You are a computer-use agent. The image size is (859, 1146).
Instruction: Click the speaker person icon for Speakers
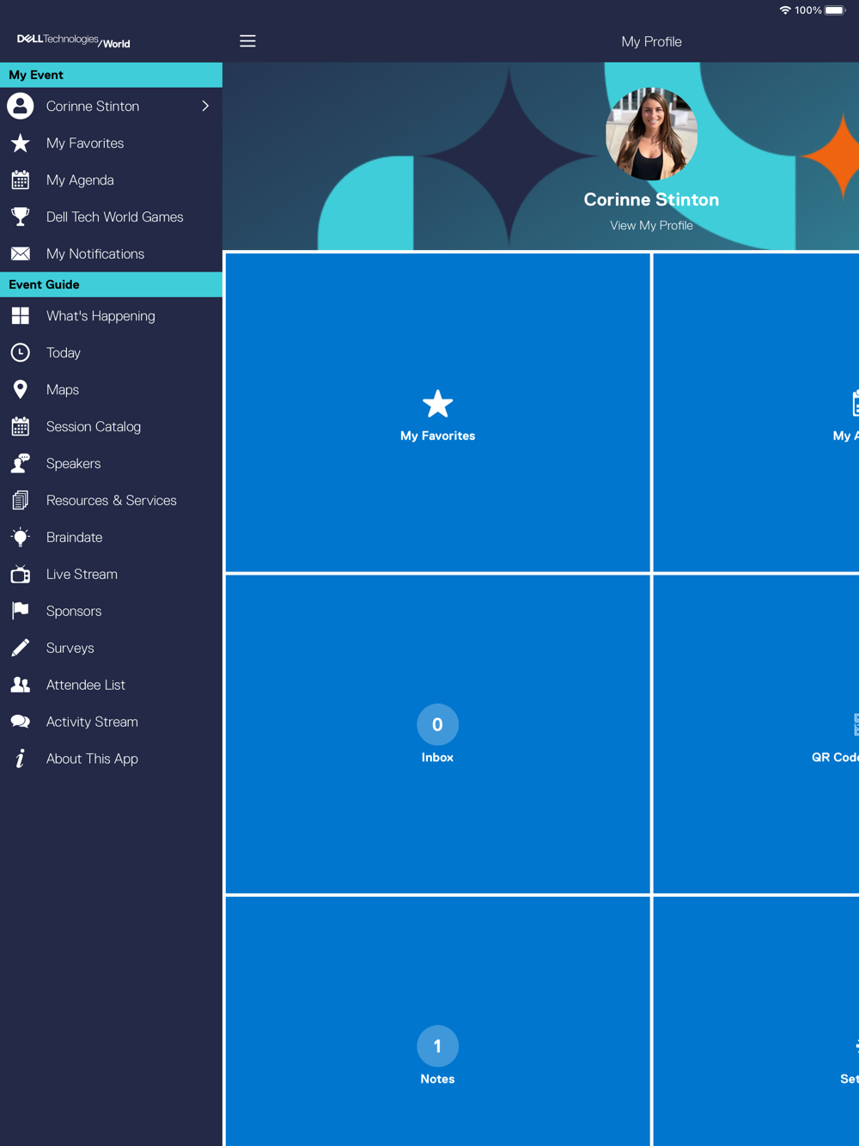(x=21, y=463)
